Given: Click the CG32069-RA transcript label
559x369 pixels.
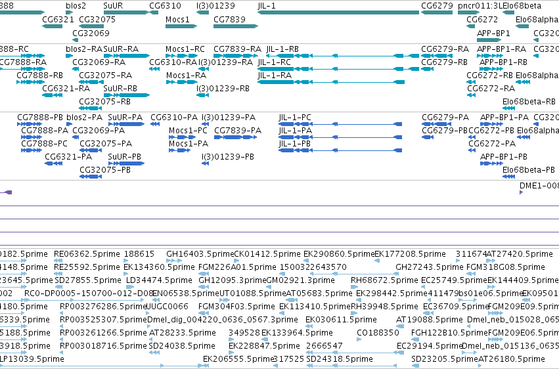Looking at the screenshot, I should tap(99, 62).
